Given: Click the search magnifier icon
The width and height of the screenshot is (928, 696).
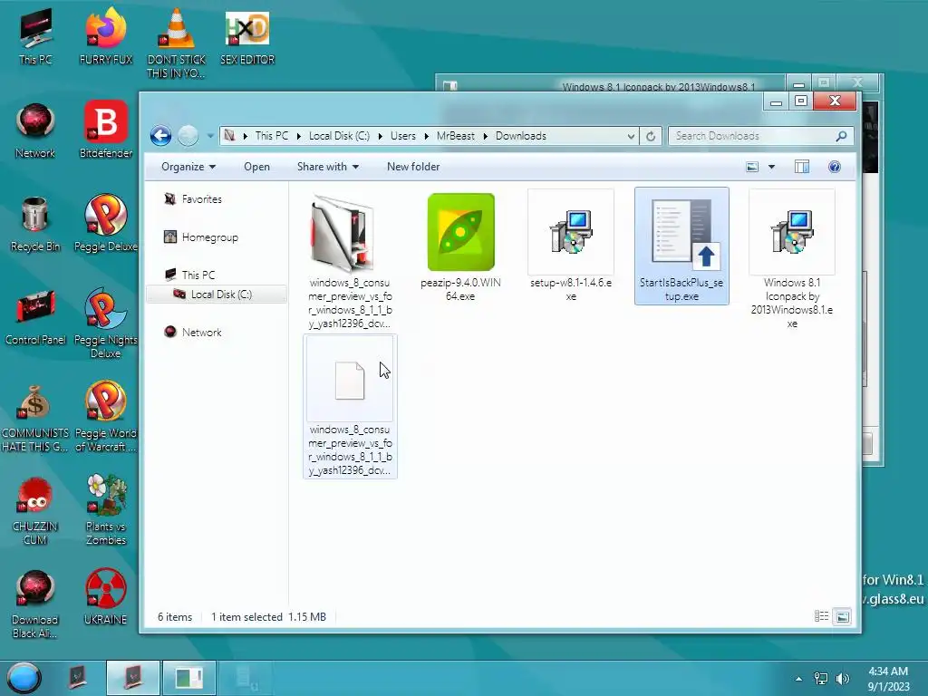Looking at the screenshot, I should click(x=841, y=136).
